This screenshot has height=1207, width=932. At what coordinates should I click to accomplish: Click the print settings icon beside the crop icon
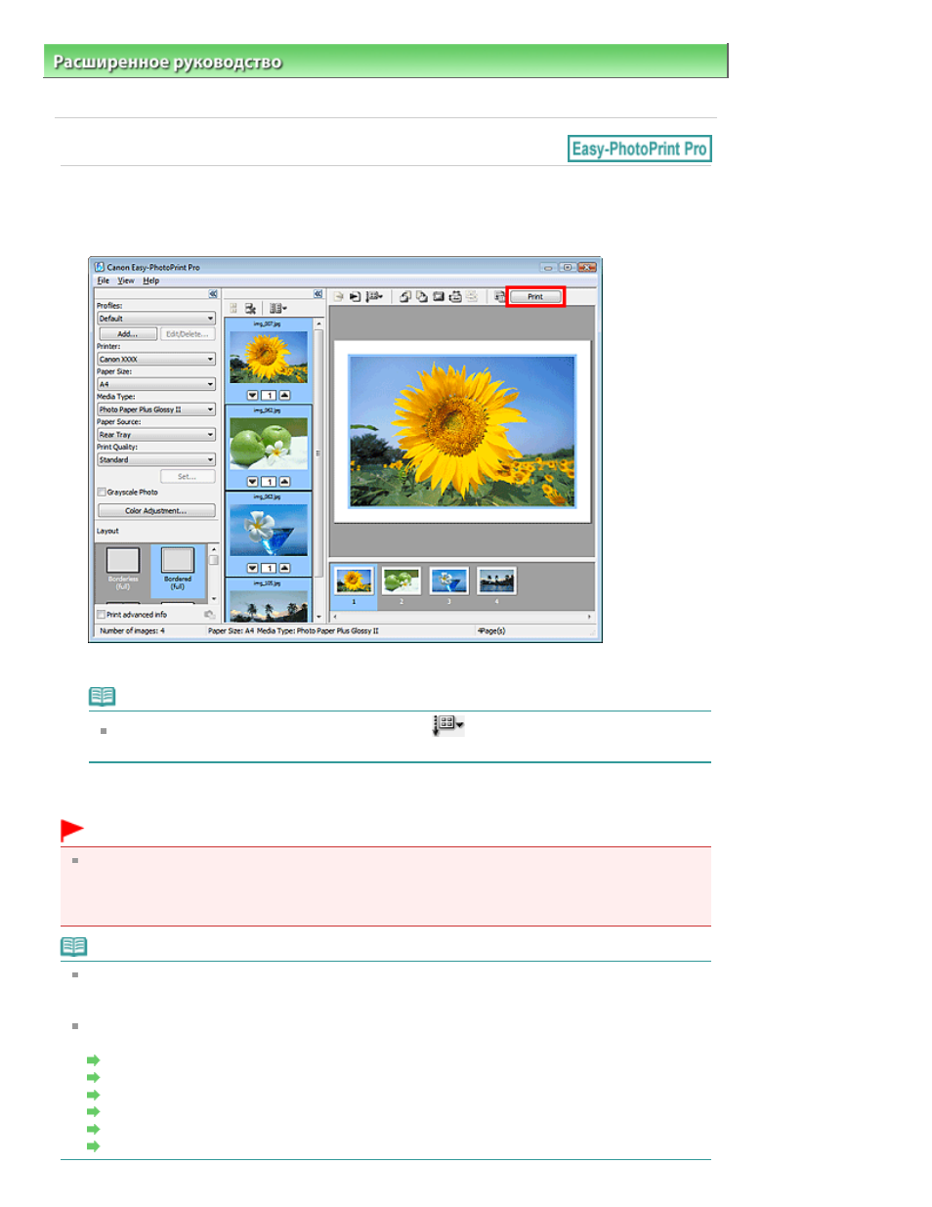pyautogui.click(x=454, y=296)
